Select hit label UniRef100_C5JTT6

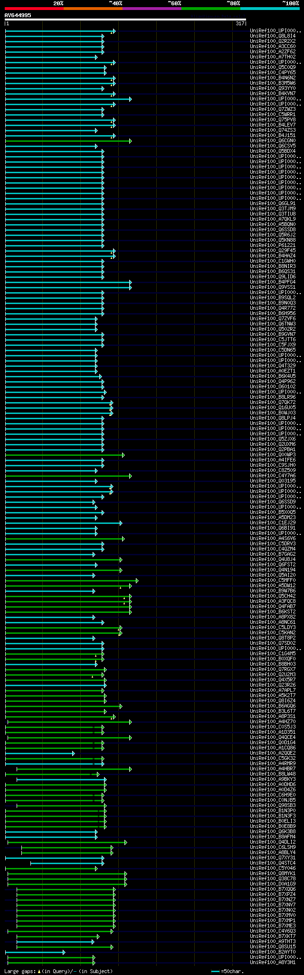(273, 339)
